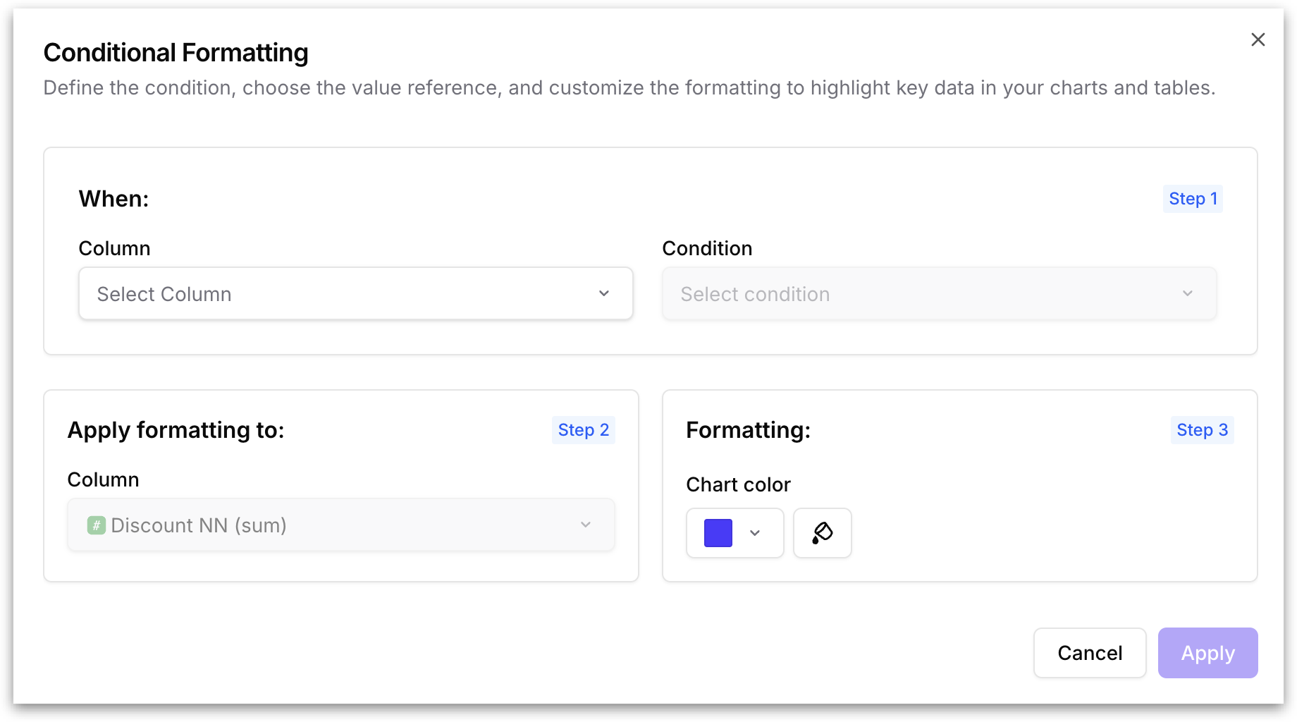1297x722 pixels.
Task: Expand the Discount NN (sum) dropdown
Action: pos(341,525)
